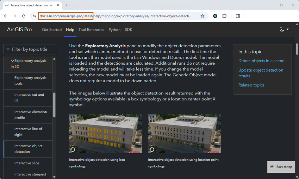Click the esri favicon on the browser tab
Screen dimensions: 299x179
7,5
